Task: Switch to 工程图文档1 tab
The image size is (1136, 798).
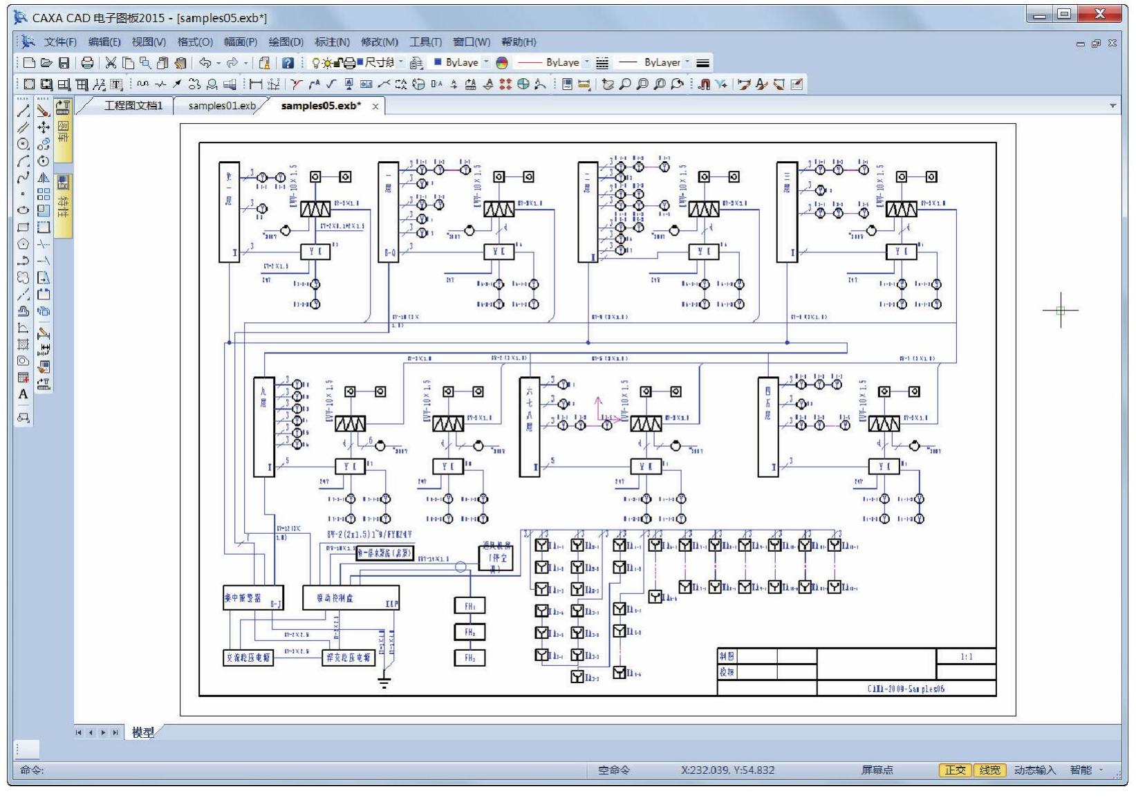Action: (133, 106)
